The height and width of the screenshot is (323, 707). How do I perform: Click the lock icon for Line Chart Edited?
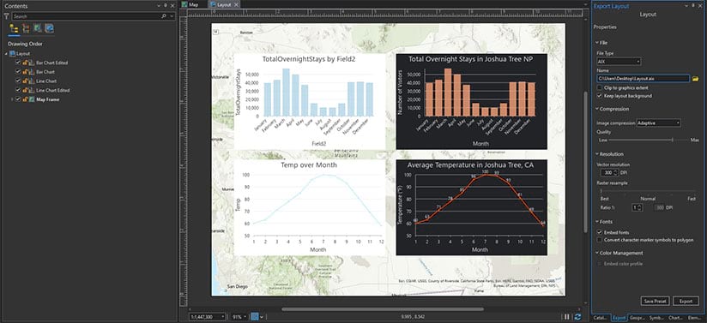tap(25, 90)
